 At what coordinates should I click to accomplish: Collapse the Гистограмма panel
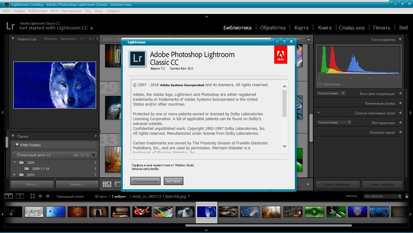pos(400,39)
